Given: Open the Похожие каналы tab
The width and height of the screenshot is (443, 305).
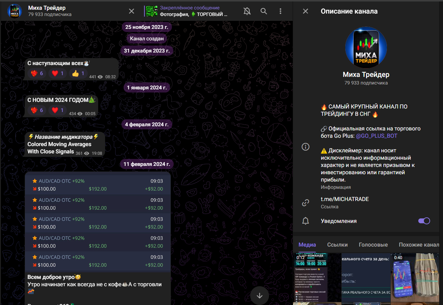Looking at the screenshot, I should tap(419, 244).
